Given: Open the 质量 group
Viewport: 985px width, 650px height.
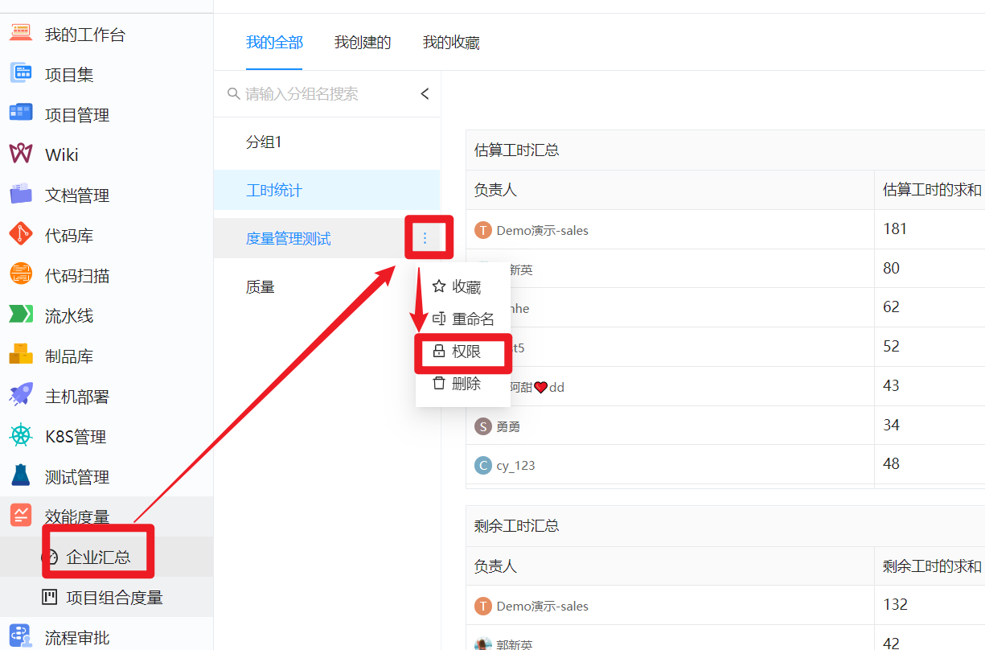Looking at the screenshot, I should tap(261, 286).
